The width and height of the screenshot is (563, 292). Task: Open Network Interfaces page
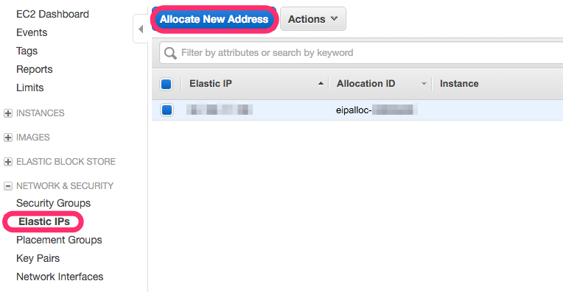pos(60,277)
